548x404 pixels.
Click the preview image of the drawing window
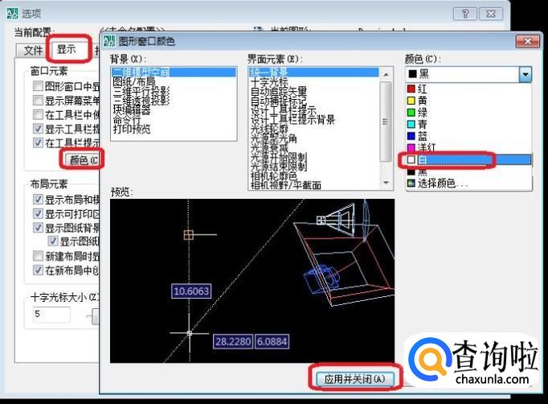(x=252, y=281)
